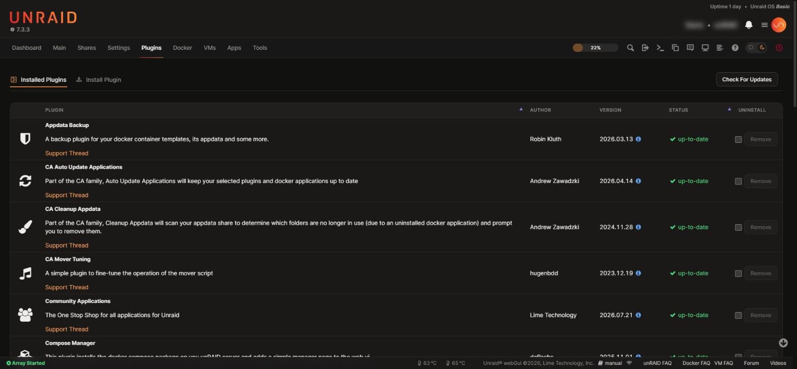Viewport: 797px width, 369px height.
Task: Click the CA Mover Tuning music-note icon
Action: [x=25, y=273]
